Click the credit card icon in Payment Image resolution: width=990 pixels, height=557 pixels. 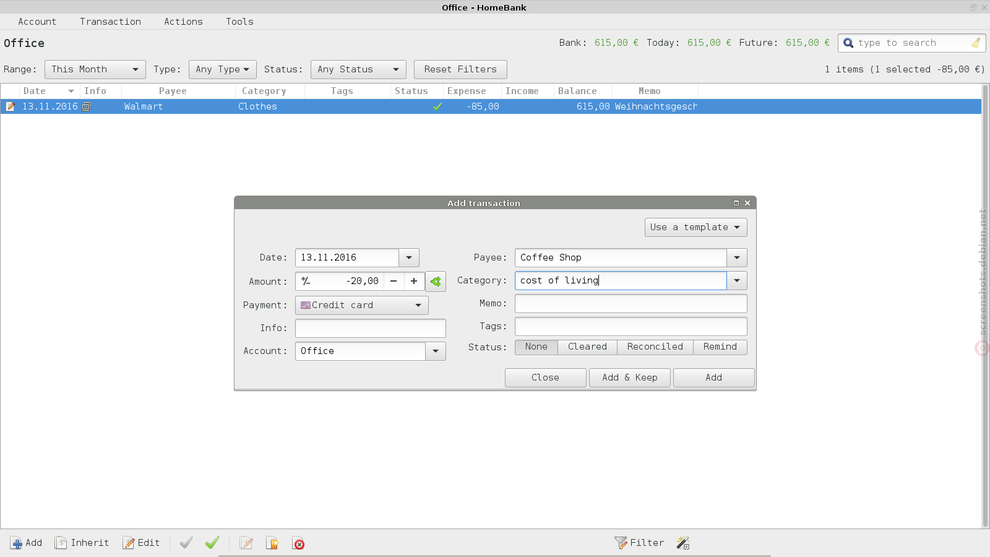(306, 305)
